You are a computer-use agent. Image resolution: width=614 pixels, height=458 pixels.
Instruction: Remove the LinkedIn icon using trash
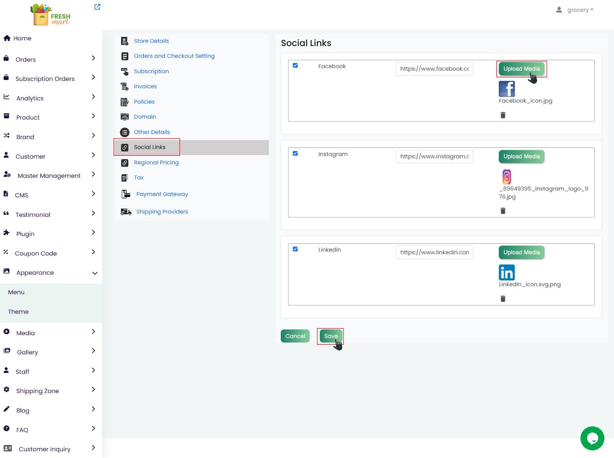tap(503, 299)
